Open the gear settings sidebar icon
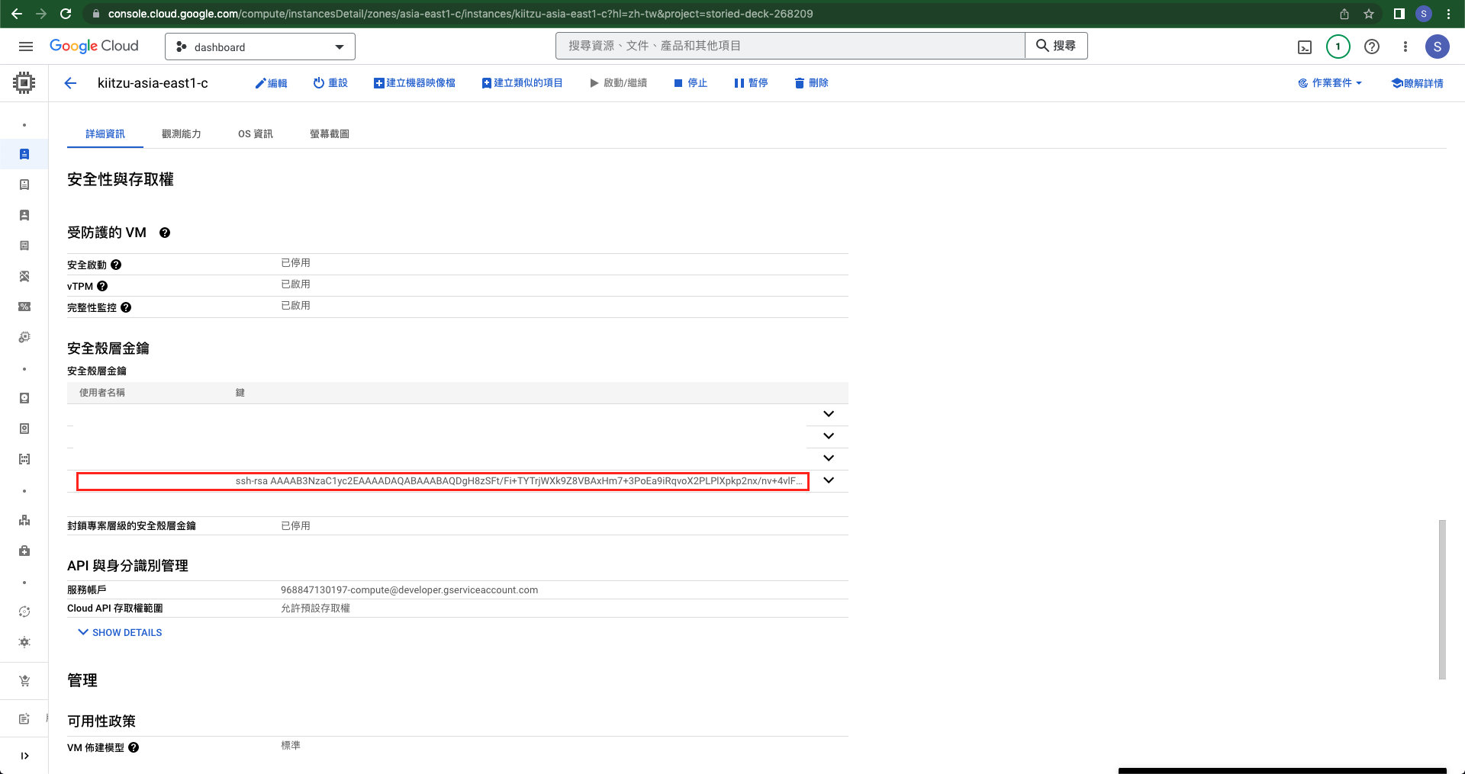 pos(24,642)
